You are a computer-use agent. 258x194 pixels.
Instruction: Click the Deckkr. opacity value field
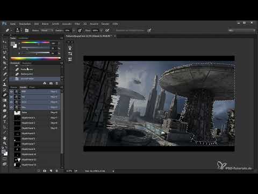point(68,31)
